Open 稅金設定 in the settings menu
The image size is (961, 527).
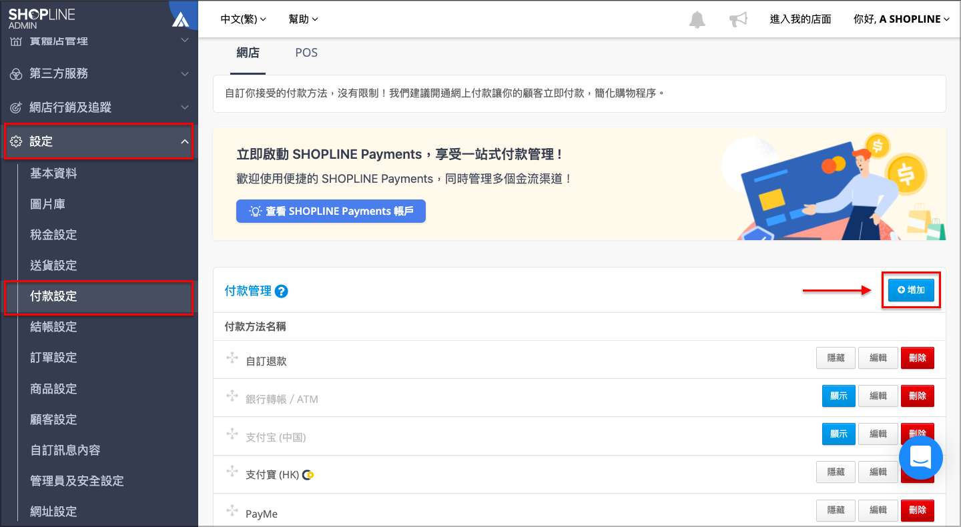tap(53, 235)
